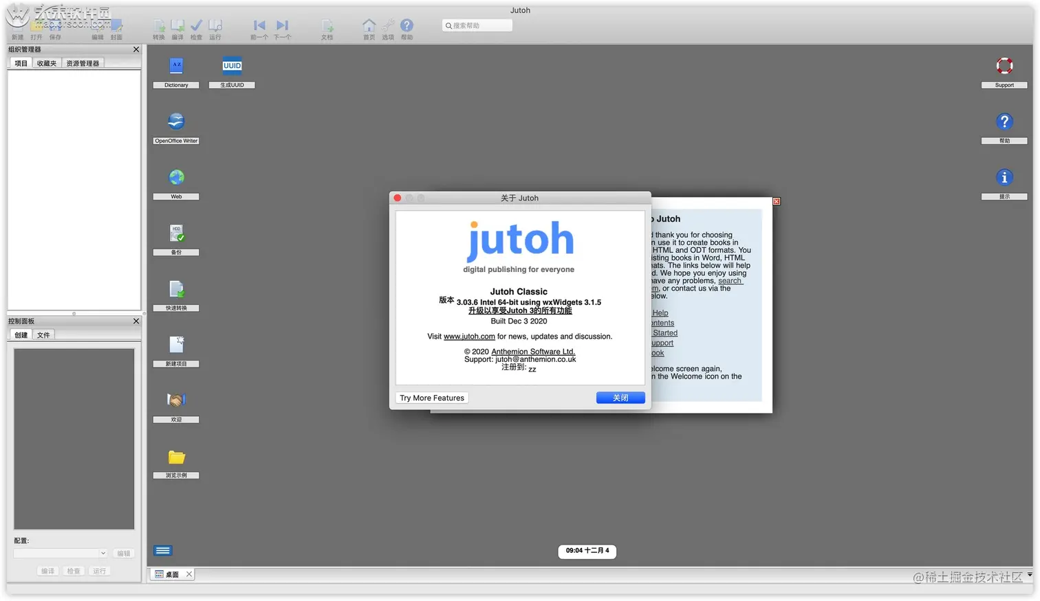The image size is (1040, 601).
Task: Click into the 搜索帮助 search field
Action: click(477, 25)
